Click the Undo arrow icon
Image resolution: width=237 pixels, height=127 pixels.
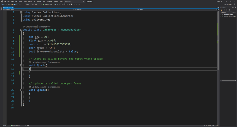[x=19, y=4]
